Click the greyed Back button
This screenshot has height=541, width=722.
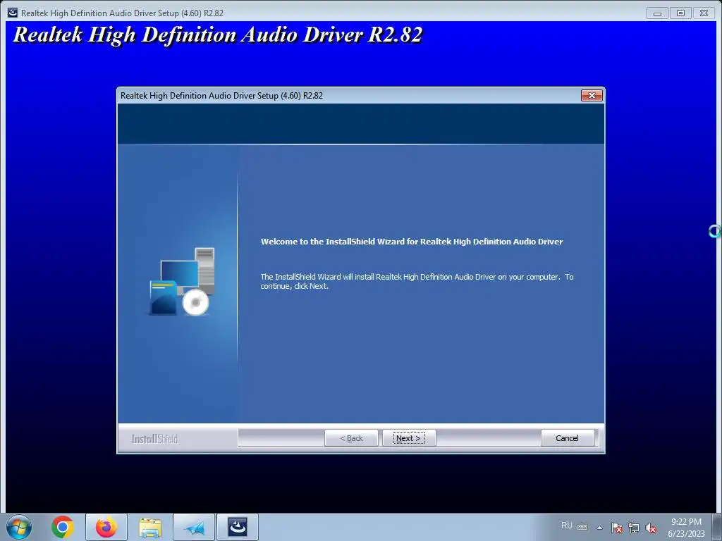tap(351, 438)
